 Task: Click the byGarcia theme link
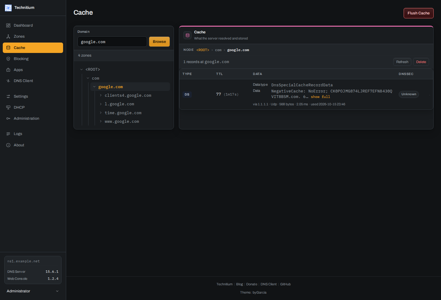coord(259,293)
